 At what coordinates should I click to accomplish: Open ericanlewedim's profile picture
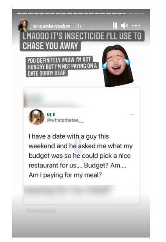pyautogui.click(x=24, y=26)
